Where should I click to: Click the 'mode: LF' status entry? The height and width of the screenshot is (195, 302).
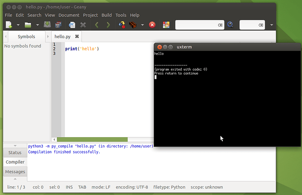pyautogui.click(x=101, y=187)
